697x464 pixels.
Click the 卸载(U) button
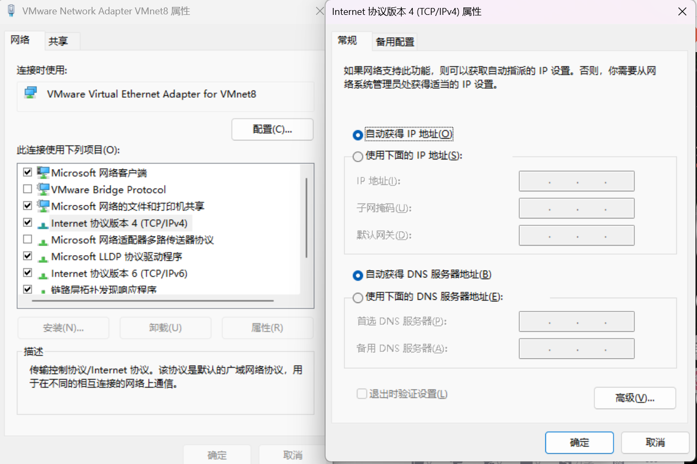coord(165,328)
